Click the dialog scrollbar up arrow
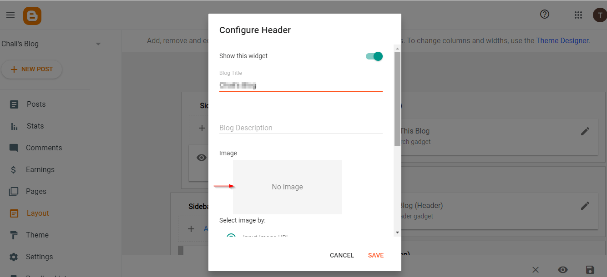 click(397, 48)
